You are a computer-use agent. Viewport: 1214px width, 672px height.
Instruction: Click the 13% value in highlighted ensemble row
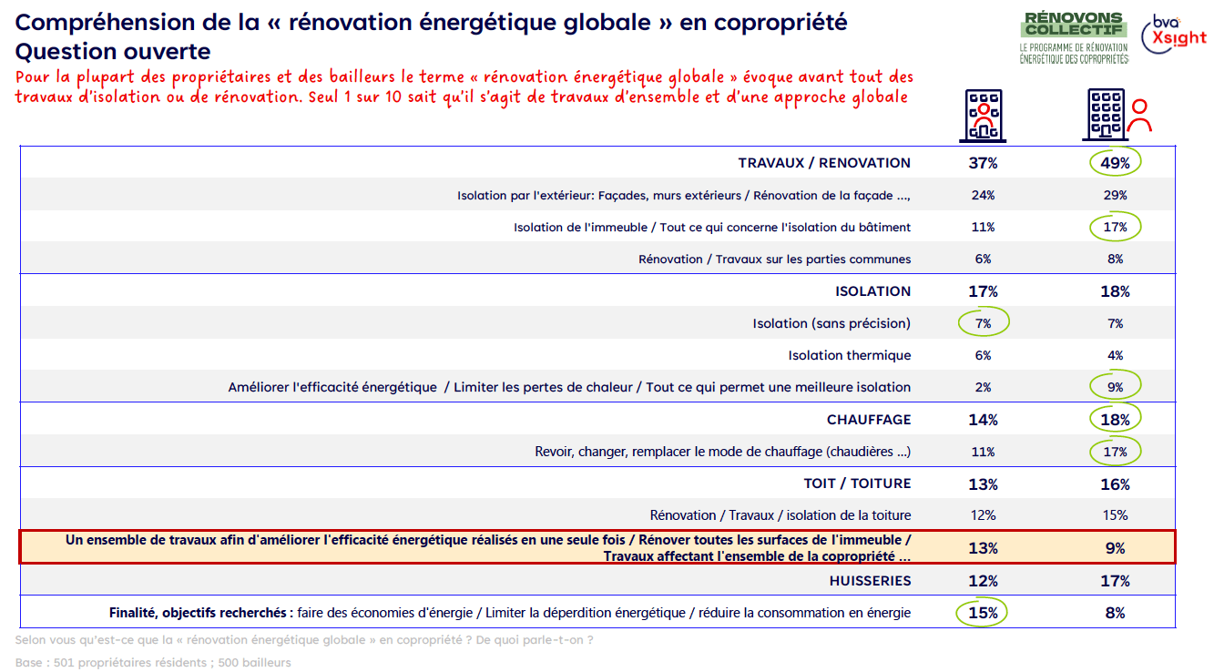pyautogui.click(x=983, y=548)
